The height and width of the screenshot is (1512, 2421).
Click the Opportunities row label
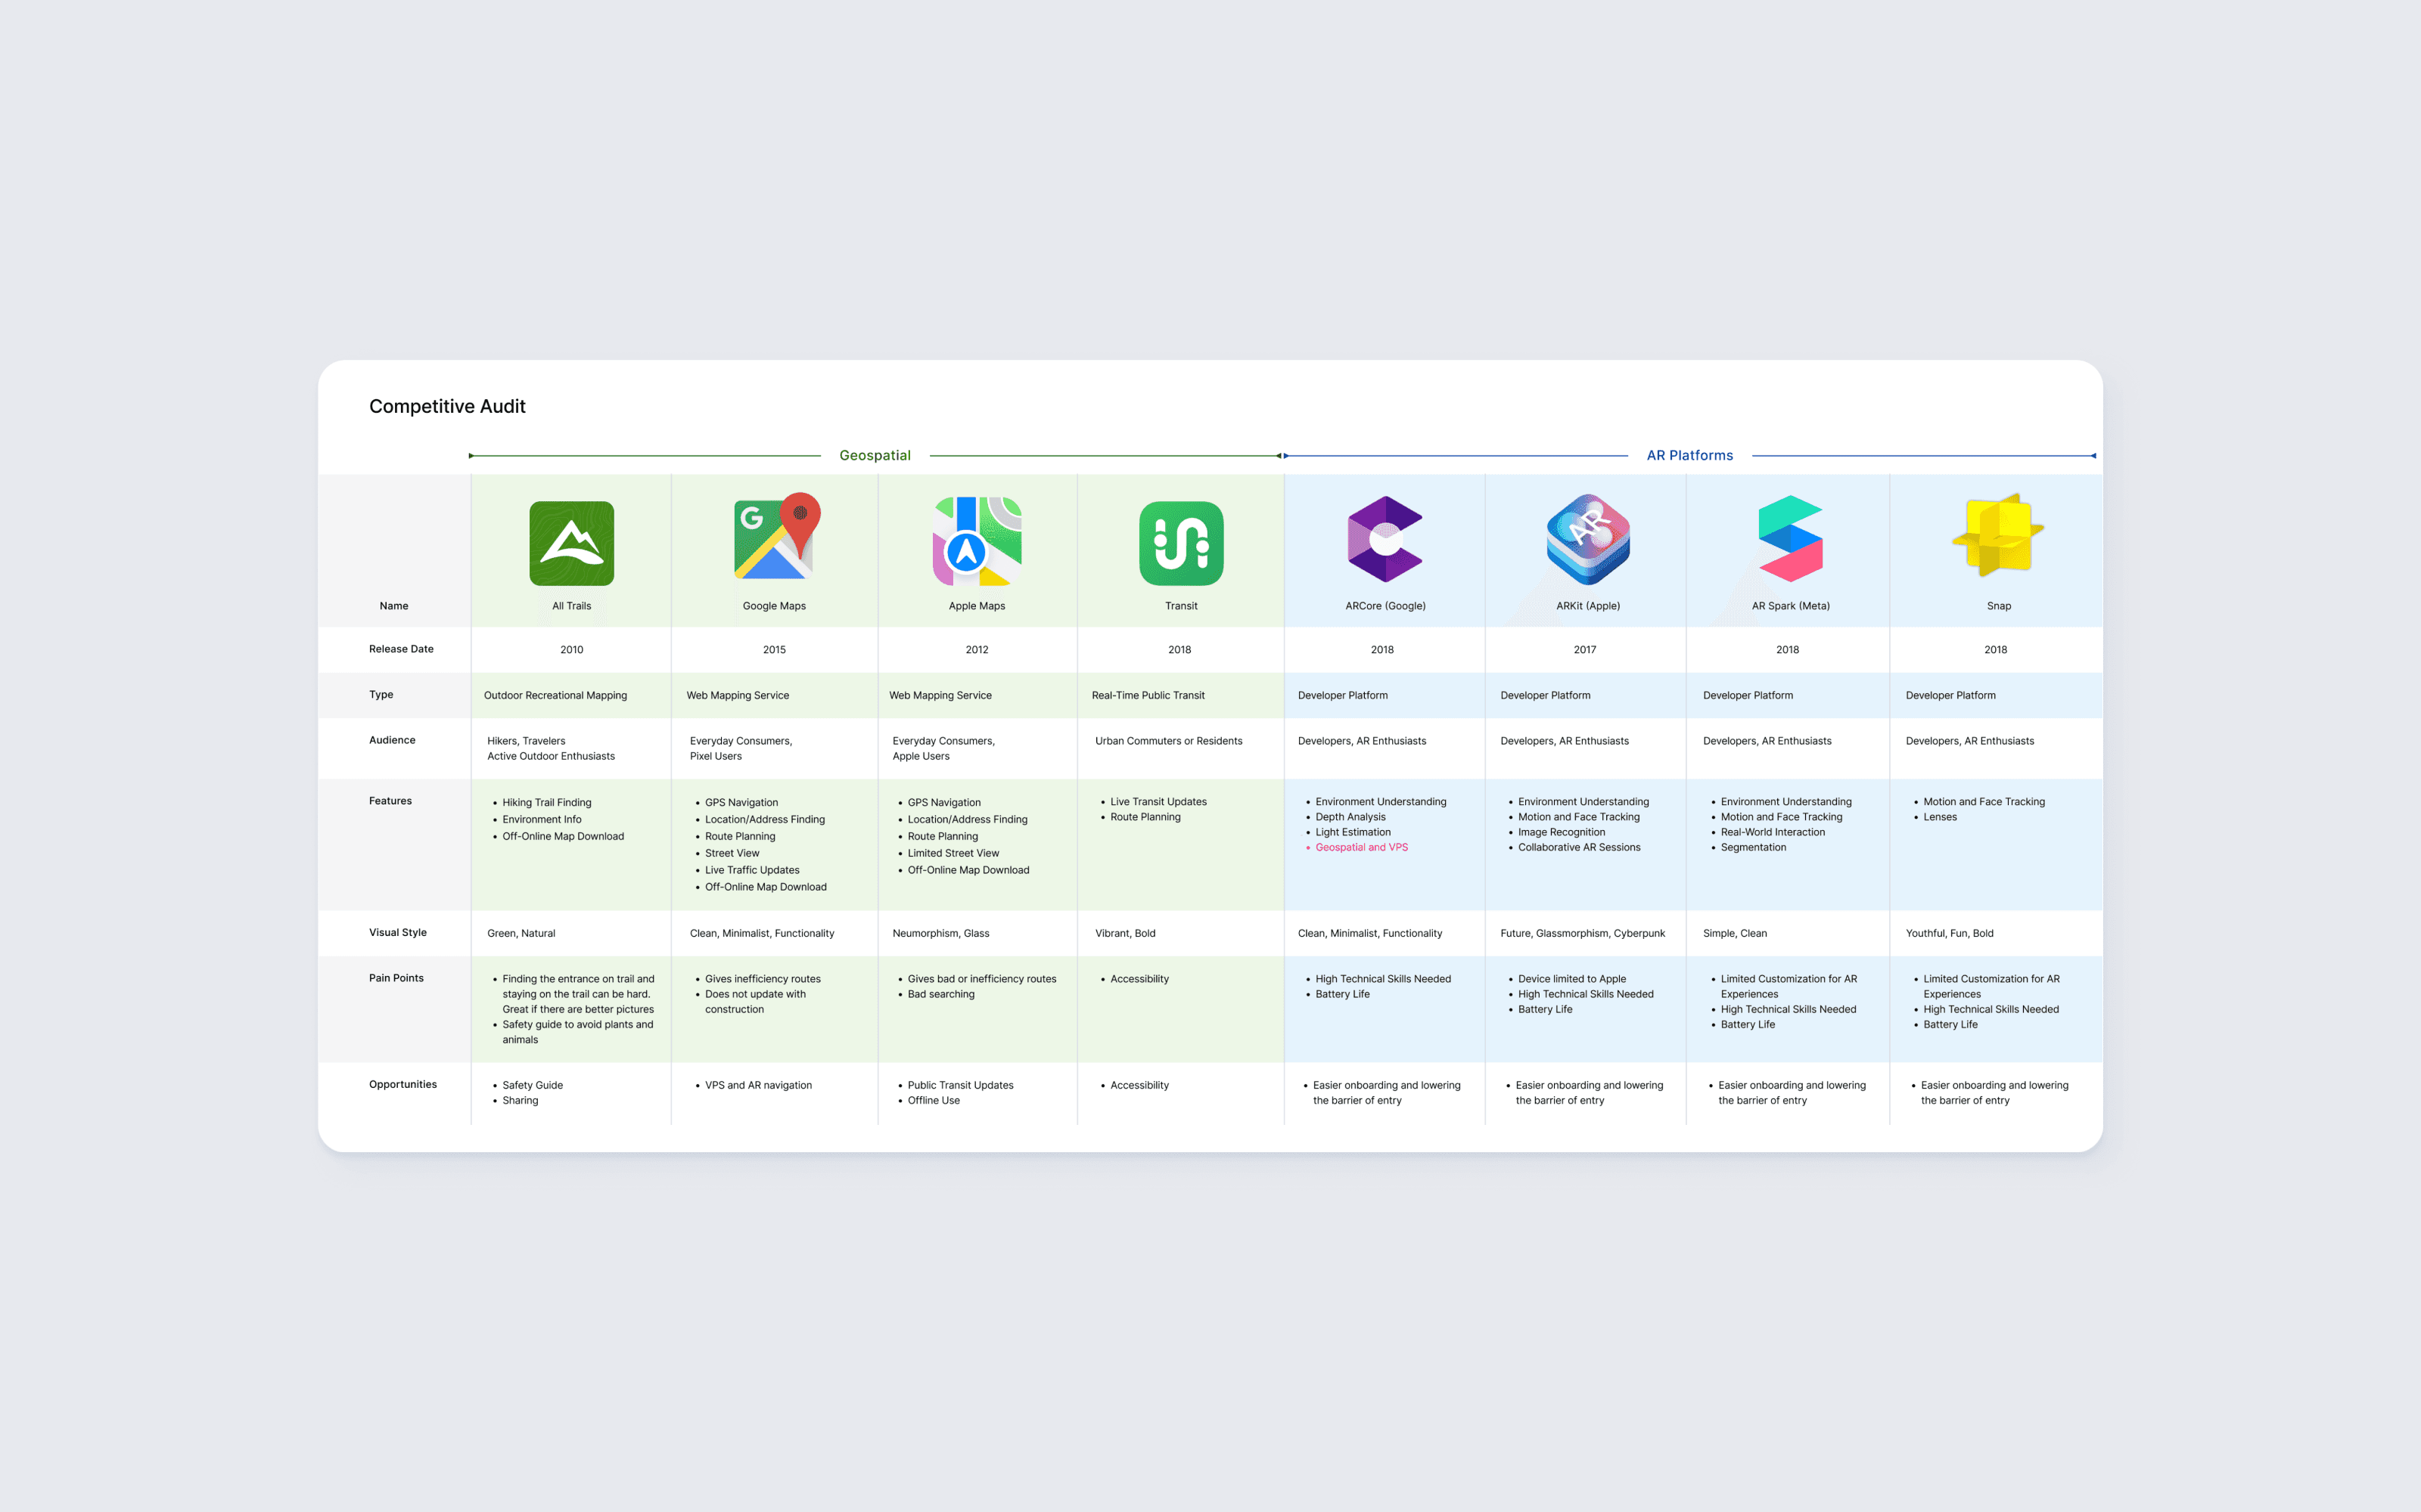click(402, 1084)
